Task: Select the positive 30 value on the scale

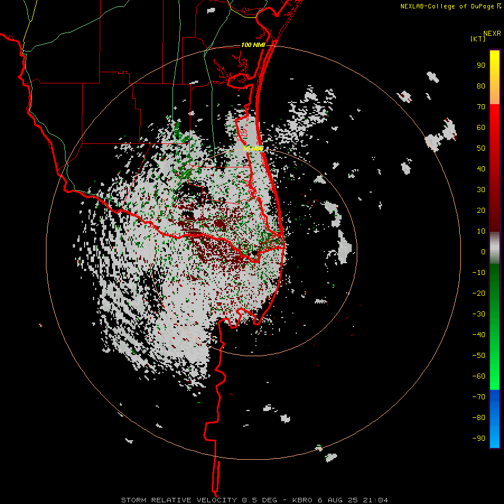Action: coord(481,190)
